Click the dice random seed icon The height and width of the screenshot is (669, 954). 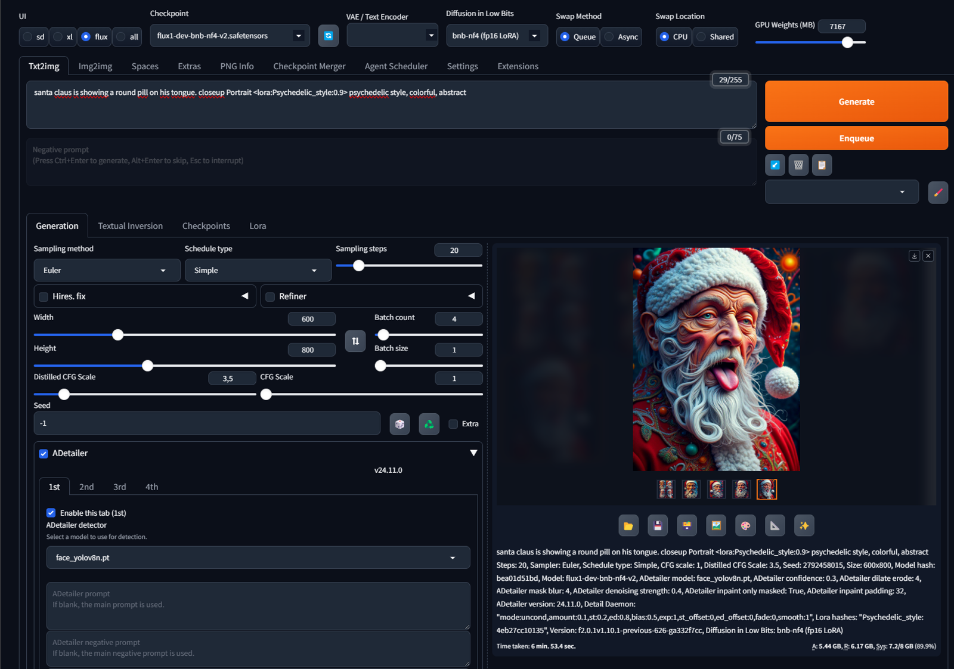point(399,424)
